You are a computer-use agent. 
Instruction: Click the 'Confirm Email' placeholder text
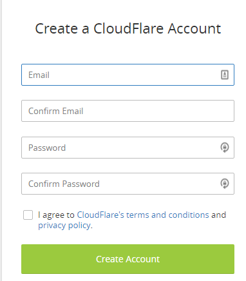pos(55,111)
